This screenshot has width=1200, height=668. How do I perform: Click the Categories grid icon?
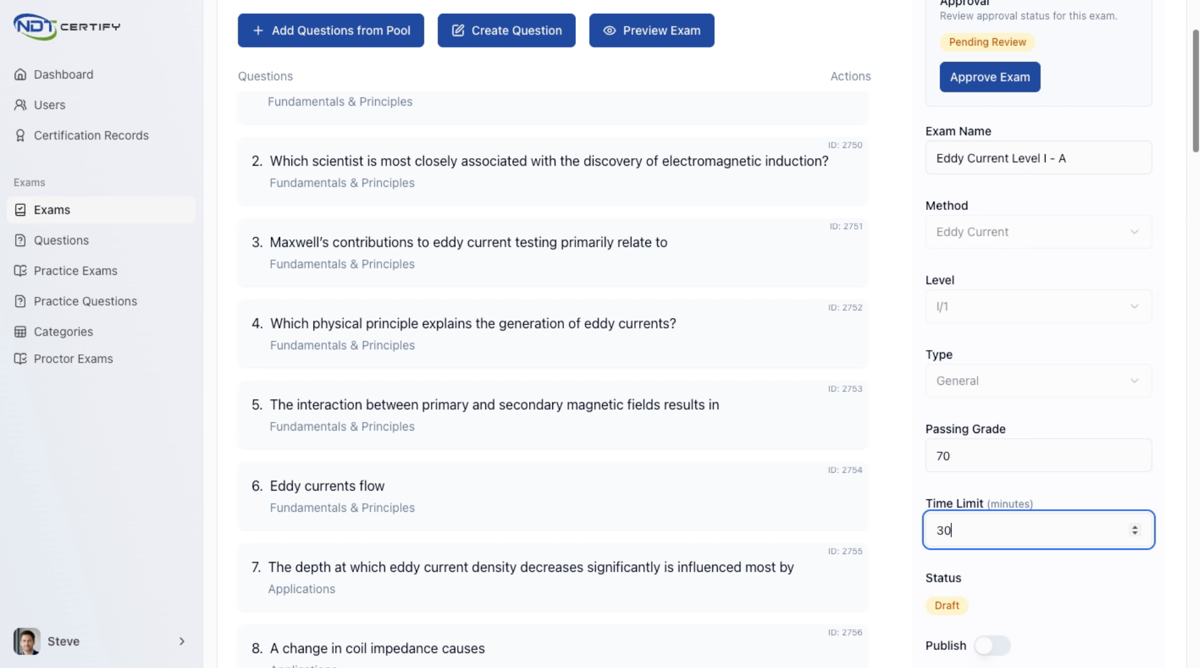click(20, 332)
